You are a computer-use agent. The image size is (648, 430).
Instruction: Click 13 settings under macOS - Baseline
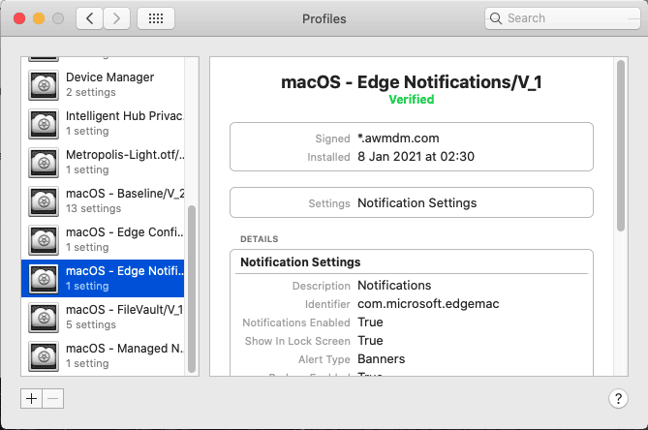point(93,208)
